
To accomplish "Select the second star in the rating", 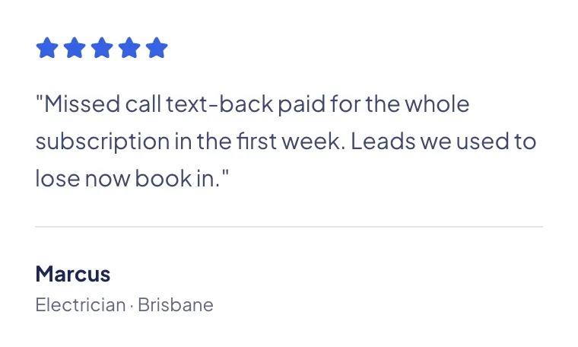I will coord(75,48).
